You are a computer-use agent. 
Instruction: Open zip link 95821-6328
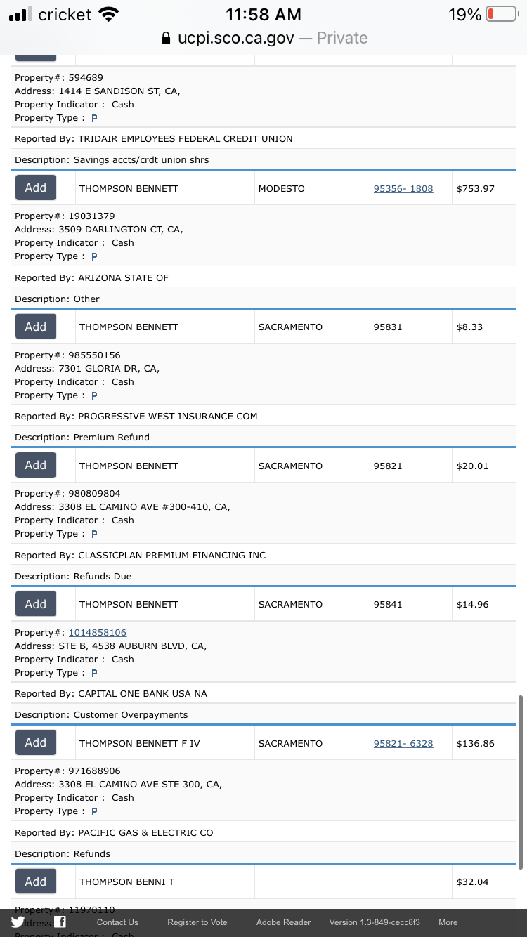403,743
